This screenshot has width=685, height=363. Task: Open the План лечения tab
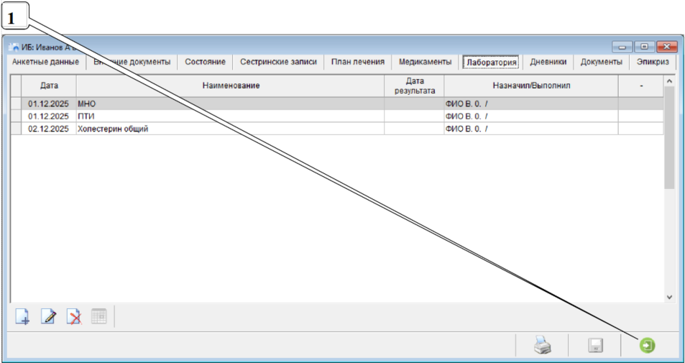[357, 62]
